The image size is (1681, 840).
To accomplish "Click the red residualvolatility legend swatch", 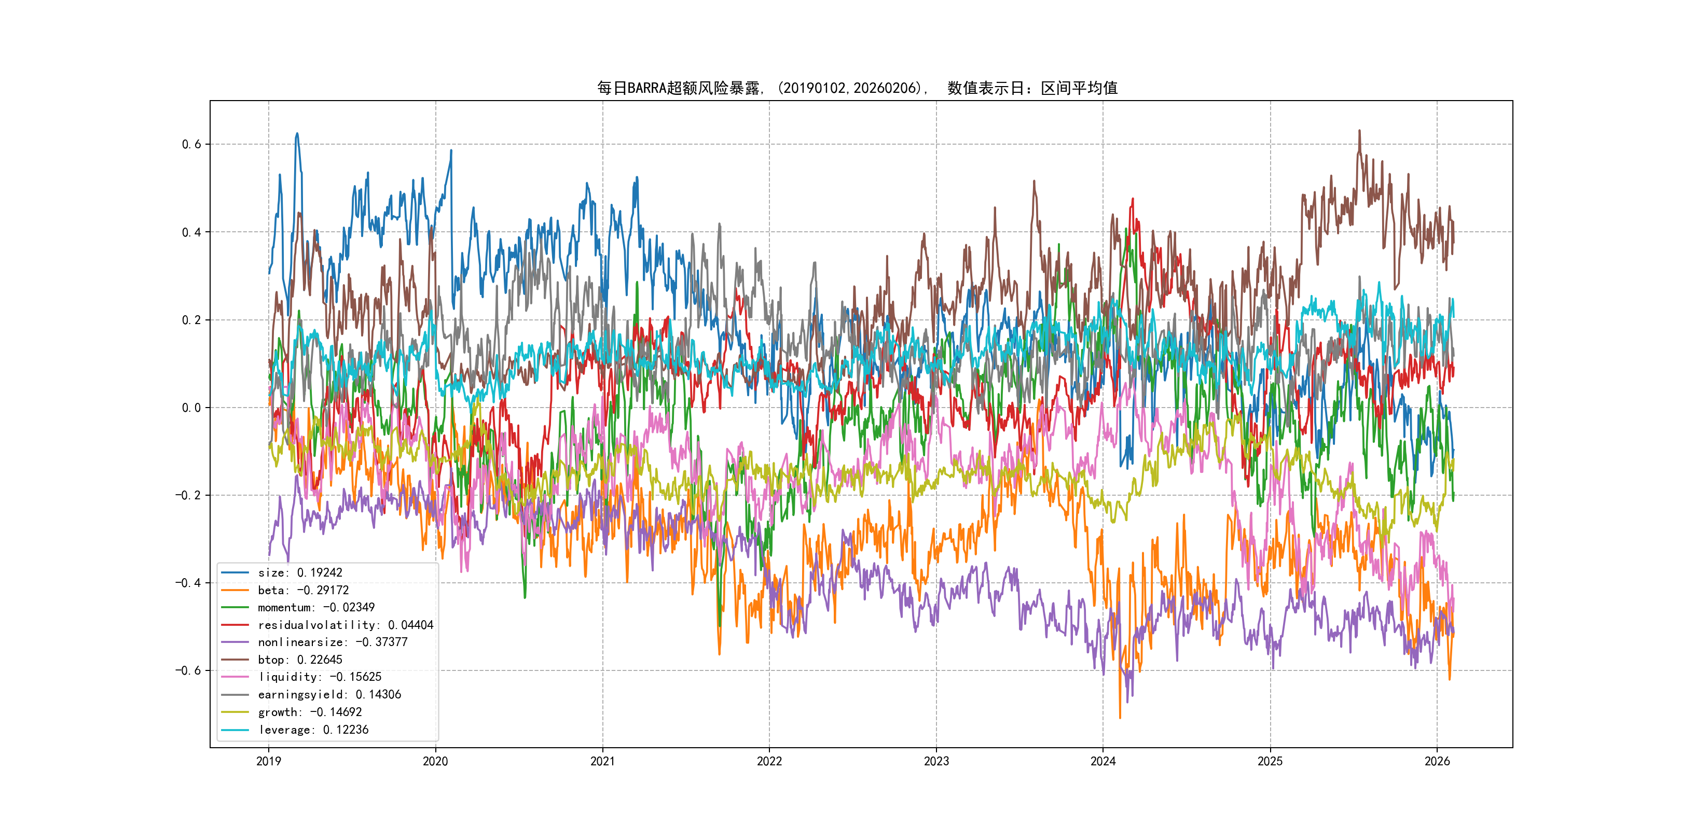I will (235, 625).
